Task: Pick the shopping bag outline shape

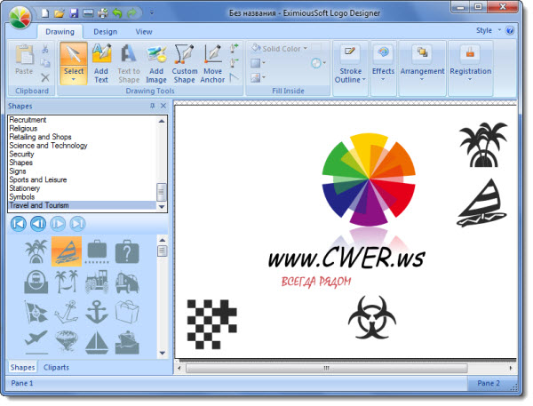Action: pos(127,312)
